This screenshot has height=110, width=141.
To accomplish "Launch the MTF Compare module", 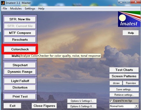I will tap(20, 33).
